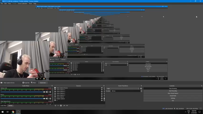203x114 pixels.
Task: Decrease transition duration with down arrow
Action: click(x=141, y=91)
